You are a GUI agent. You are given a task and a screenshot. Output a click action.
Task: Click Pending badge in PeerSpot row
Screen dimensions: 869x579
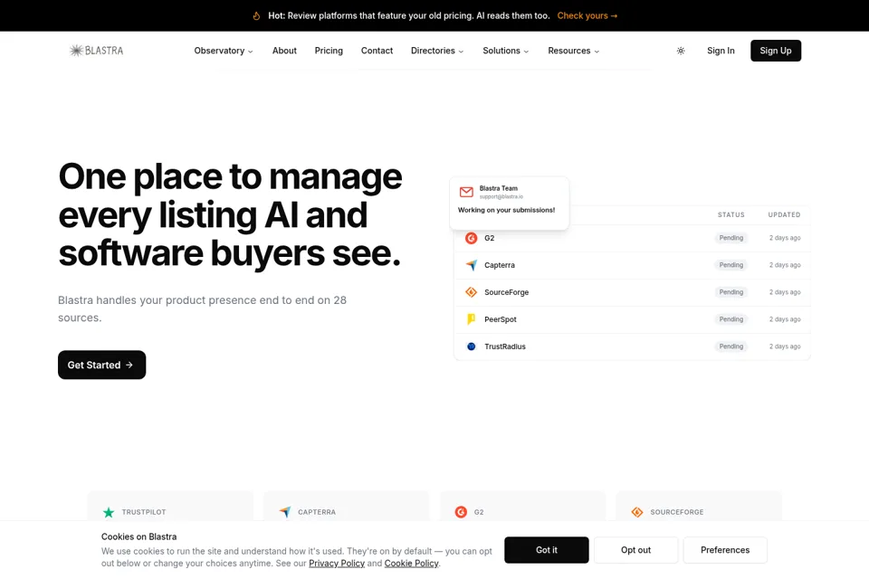(731, 319)
